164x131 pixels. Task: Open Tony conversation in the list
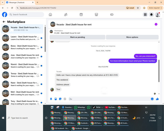22,102
